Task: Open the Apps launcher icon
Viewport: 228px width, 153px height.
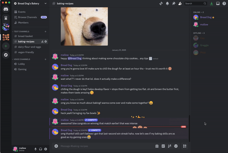Action: pyautogui.click(x=185, y=146)
